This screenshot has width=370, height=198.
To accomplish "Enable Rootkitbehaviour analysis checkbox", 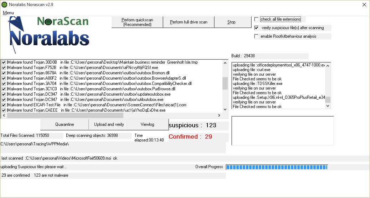I will coord(256,36).
